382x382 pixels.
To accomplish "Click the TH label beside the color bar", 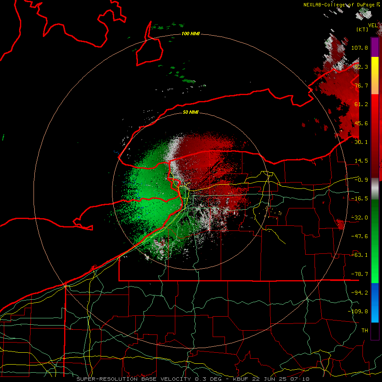I will 365,331.
